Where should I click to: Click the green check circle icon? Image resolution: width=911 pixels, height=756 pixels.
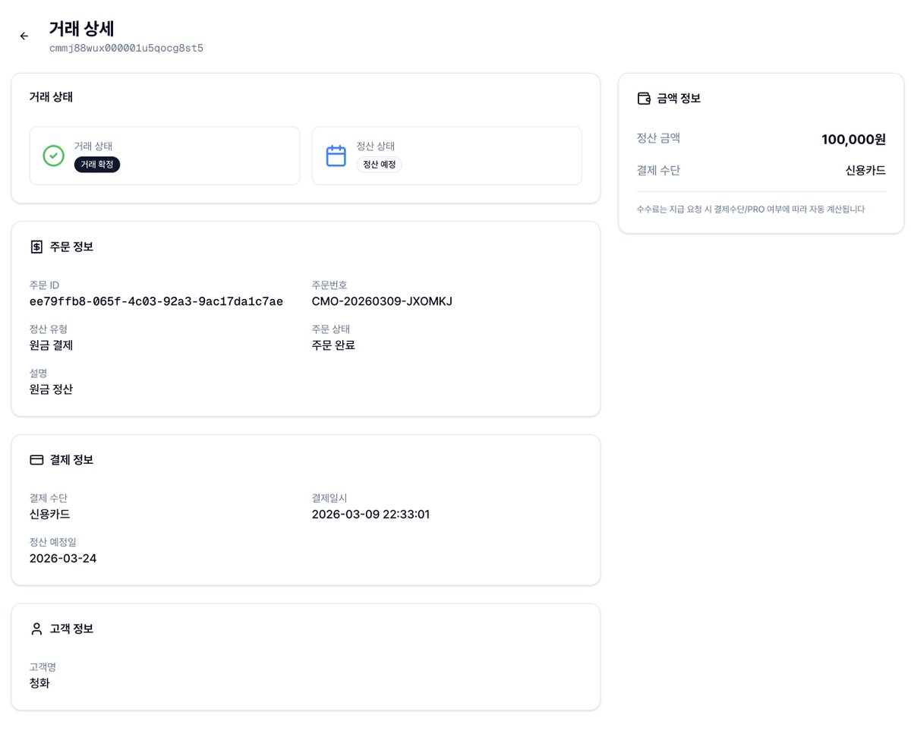(53, 156)
